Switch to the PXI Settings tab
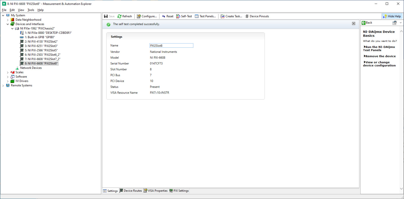 (179, 191)
